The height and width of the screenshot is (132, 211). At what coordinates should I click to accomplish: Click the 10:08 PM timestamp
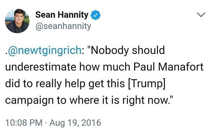coord(24,123)
